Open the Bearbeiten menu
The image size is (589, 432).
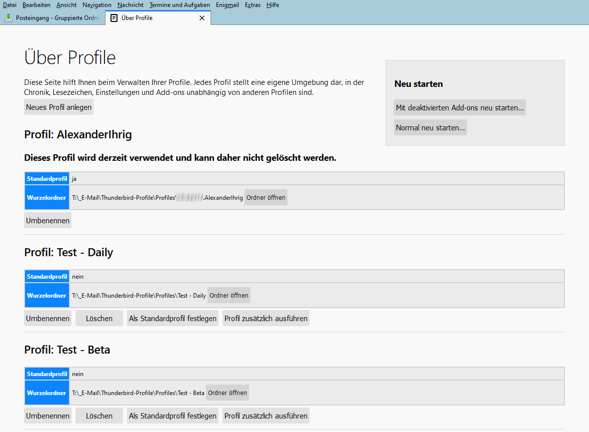pos(36,5)
